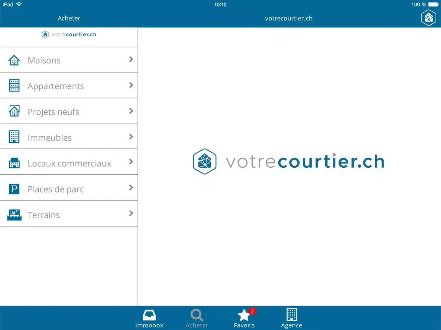Select the Locaux commerciaux category label
441x330 pixels.
(x=69, y=163)
